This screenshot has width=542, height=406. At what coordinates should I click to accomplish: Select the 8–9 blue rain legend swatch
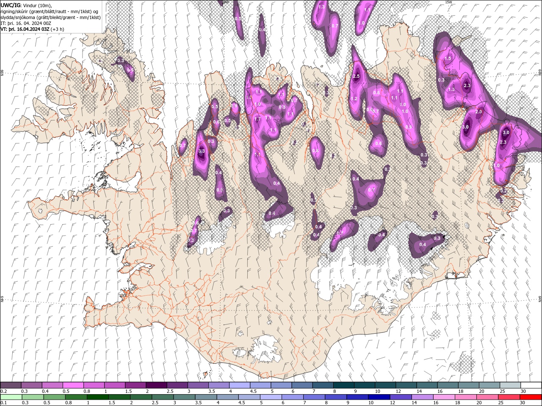(x=336, y=397)
